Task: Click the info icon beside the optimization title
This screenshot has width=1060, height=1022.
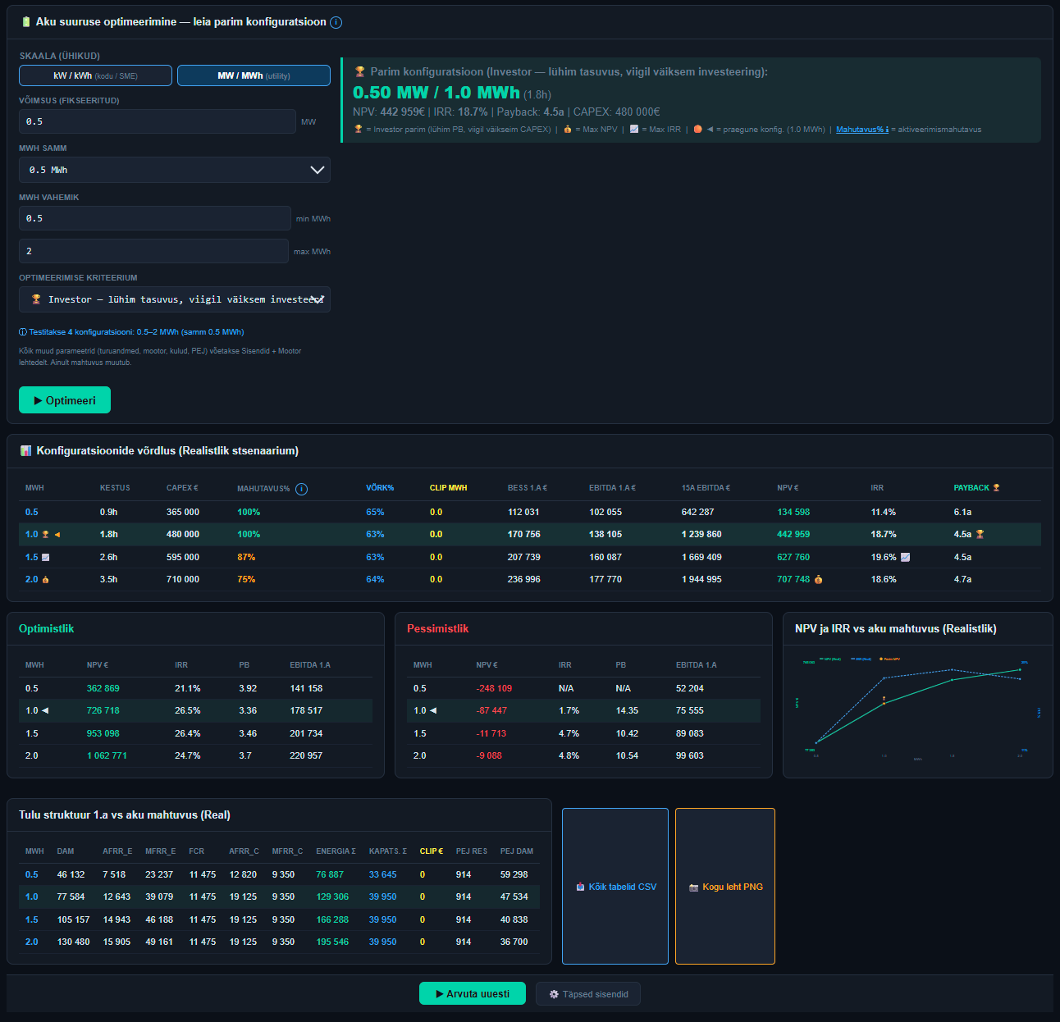Action: coord(336,22)
